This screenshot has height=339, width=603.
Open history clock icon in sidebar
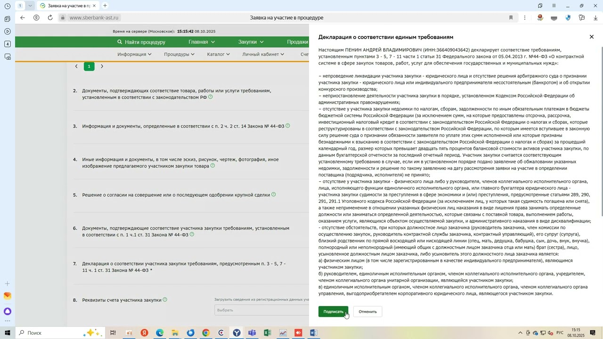(7, 6)
